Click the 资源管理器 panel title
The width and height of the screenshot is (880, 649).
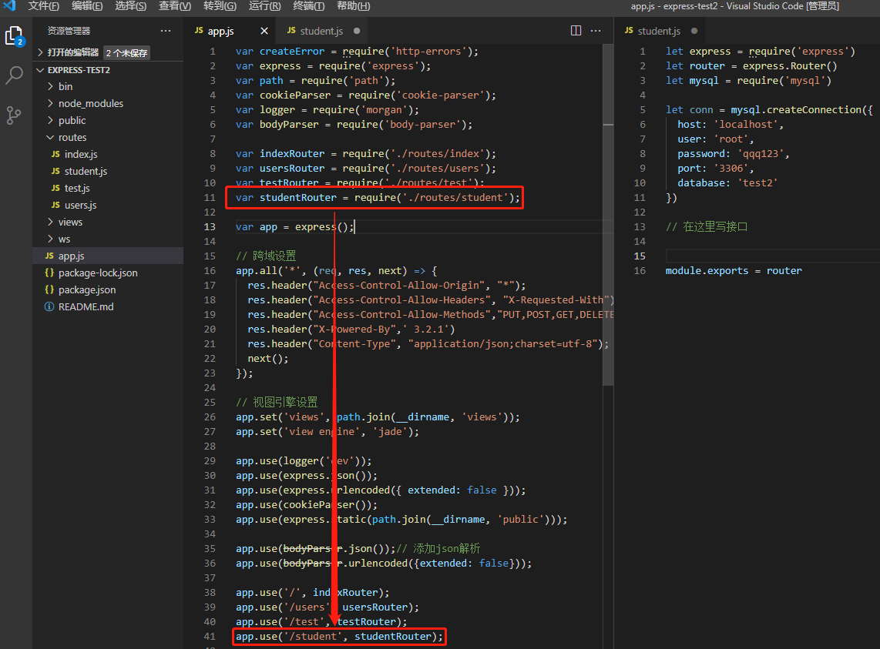pyautogui.click(x=69, y=31)
